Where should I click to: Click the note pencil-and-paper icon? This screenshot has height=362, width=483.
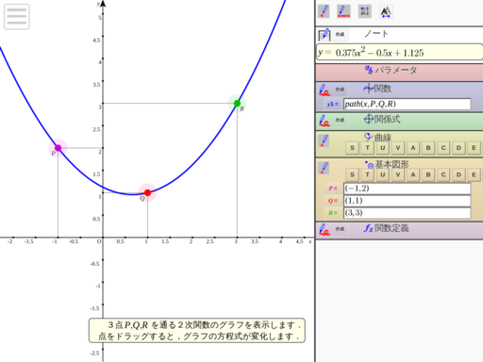[x=324, y=35]
